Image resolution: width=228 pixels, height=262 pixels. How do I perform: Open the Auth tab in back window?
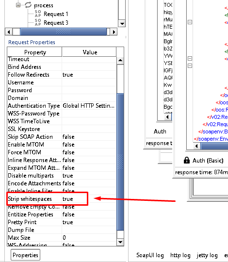tap(160, 131)
